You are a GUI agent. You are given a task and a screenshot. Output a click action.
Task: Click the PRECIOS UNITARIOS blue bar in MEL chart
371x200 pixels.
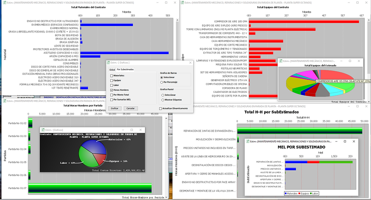291,169
